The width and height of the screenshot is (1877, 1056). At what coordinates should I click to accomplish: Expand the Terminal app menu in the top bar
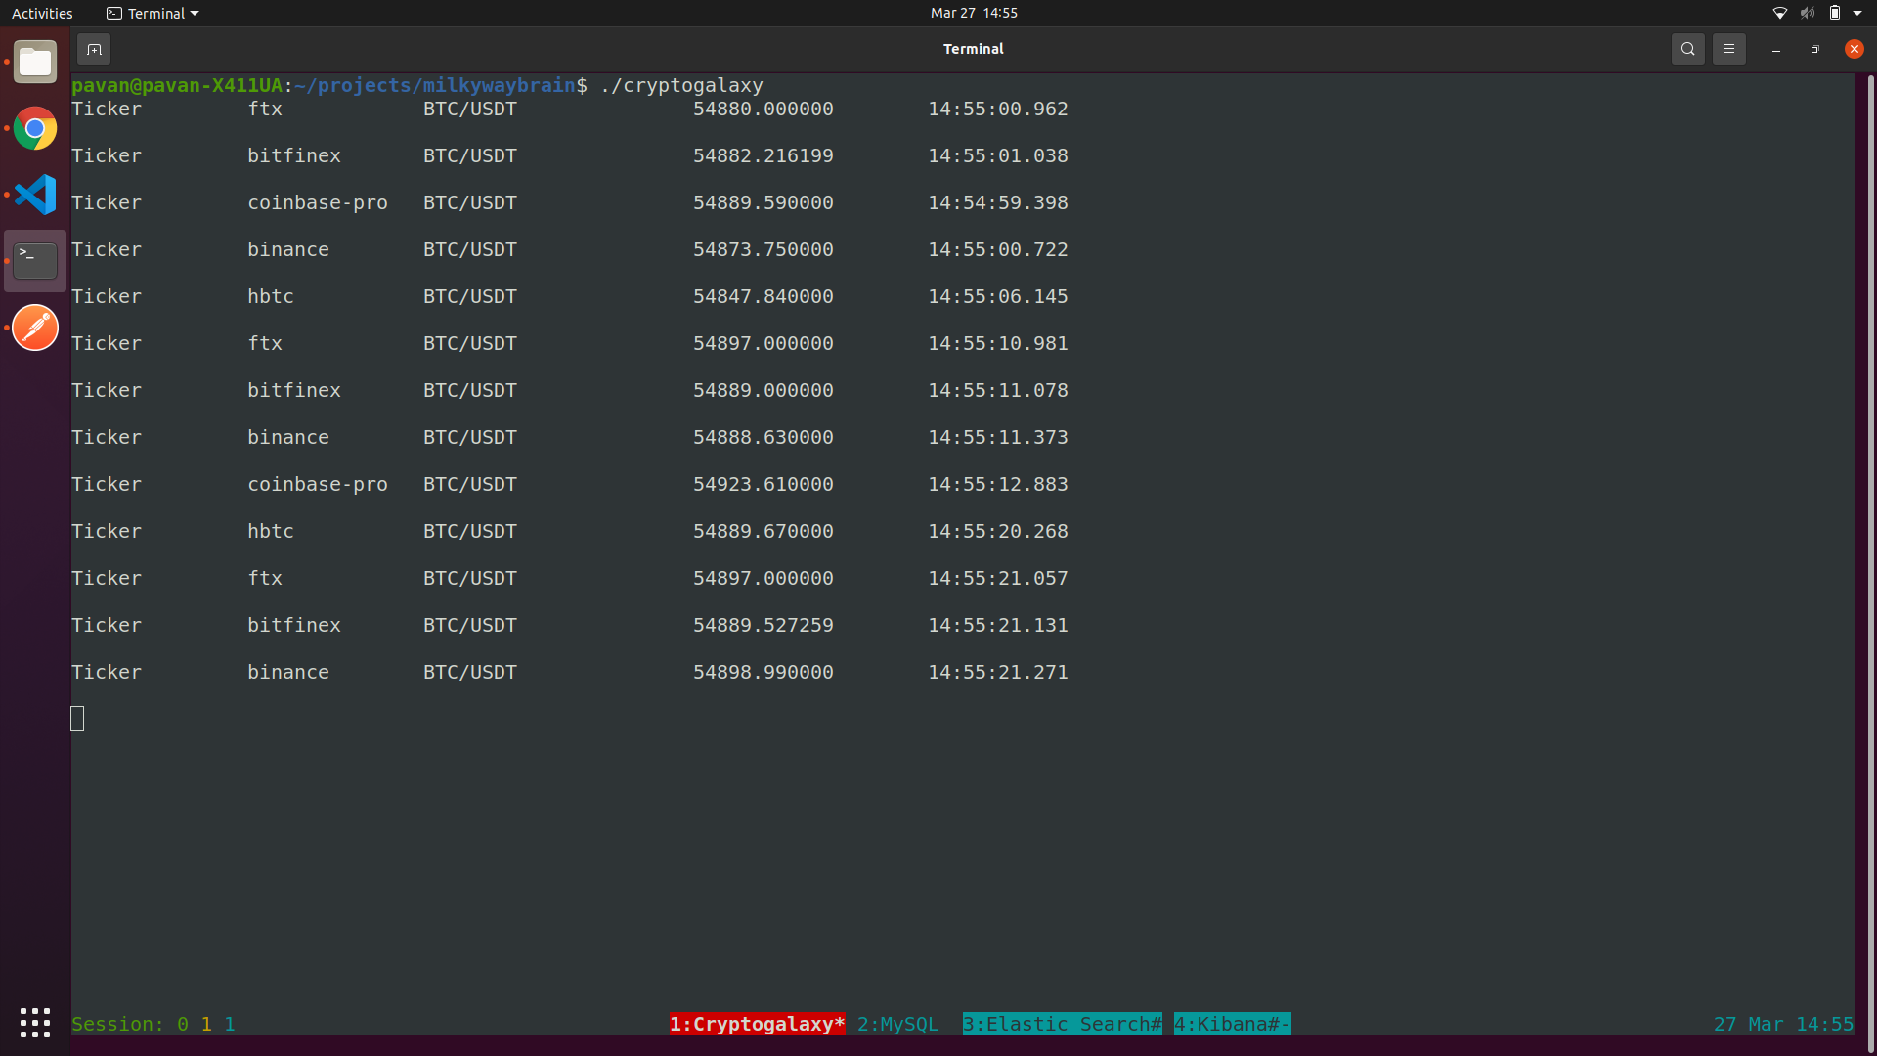(153, 14)
